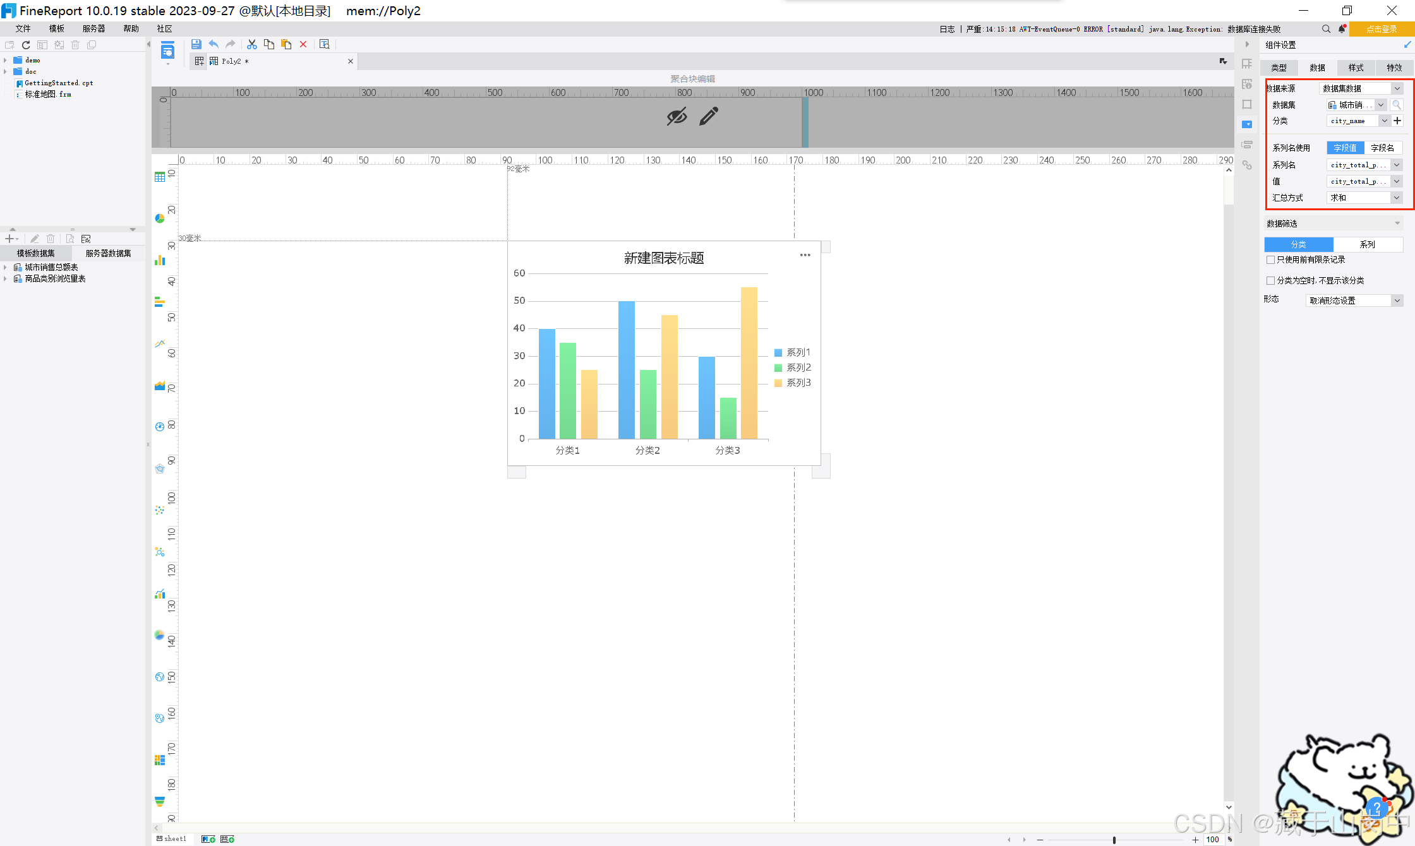
Task: Open the 文件 menu
Action: pyautogui.click(x=23, y=29)
